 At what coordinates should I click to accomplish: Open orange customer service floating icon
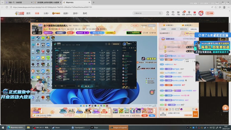(225, 108)
